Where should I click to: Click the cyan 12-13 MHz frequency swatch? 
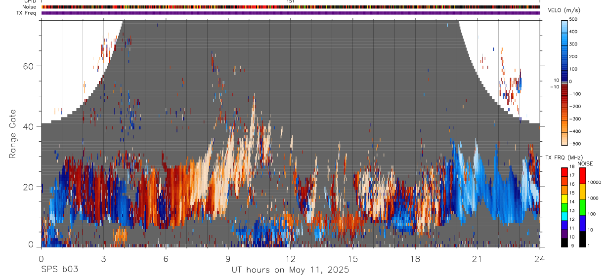point(565,216)
